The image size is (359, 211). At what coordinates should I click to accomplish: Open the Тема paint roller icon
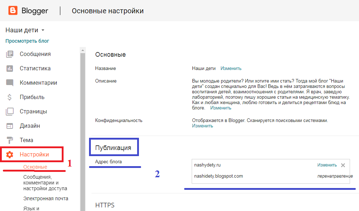point(10,140)
